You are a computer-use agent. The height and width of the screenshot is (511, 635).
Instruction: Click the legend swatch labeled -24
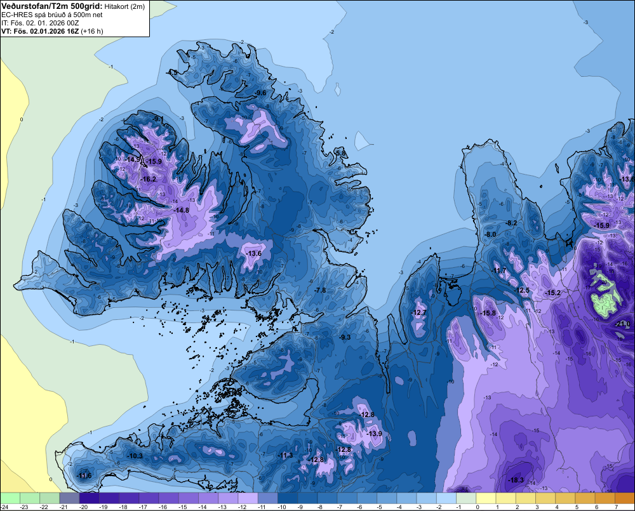[10, 498]
